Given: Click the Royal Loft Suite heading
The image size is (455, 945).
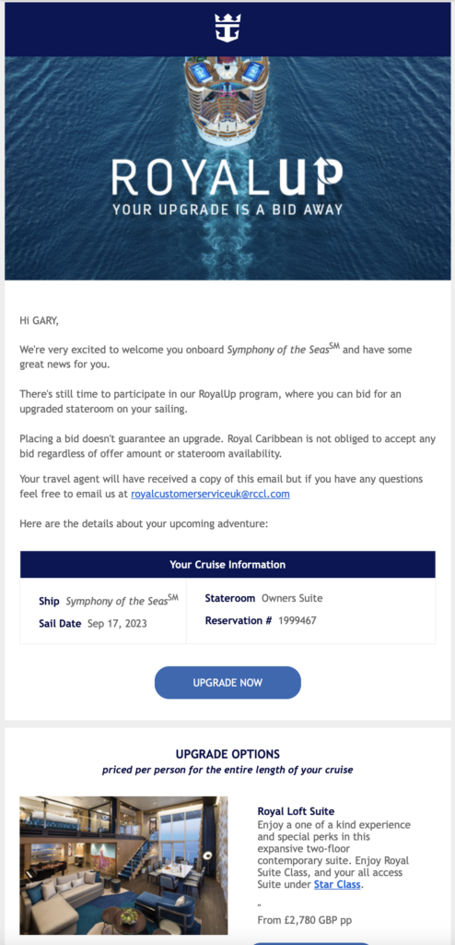Looking at the screenshot, I should point(296,811).
